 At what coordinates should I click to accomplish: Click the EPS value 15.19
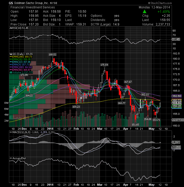tap(82, 16)
